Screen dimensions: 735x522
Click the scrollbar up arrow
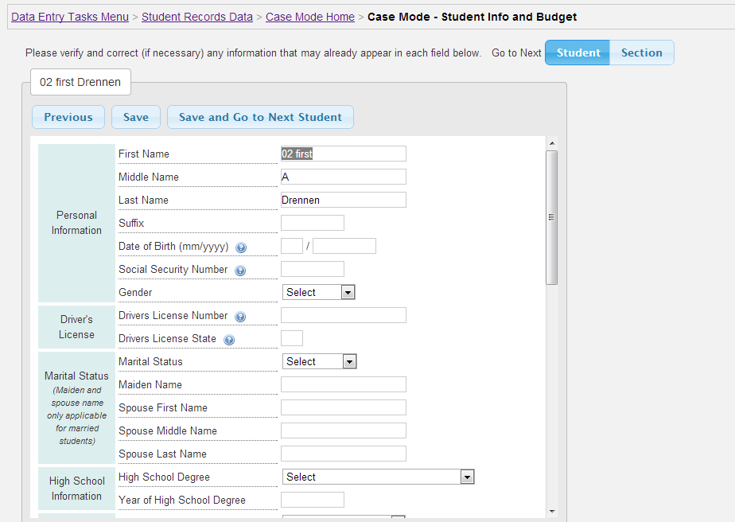[x=552, y=143]
